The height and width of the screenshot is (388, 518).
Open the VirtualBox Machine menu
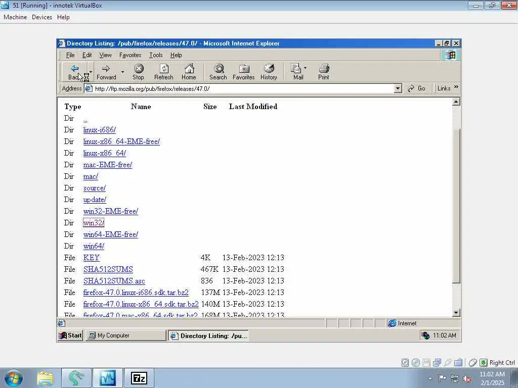point(15,17)
